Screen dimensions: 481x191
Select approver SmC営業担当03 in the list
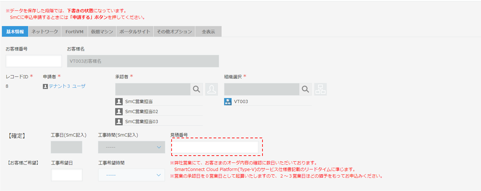point(142,122)
